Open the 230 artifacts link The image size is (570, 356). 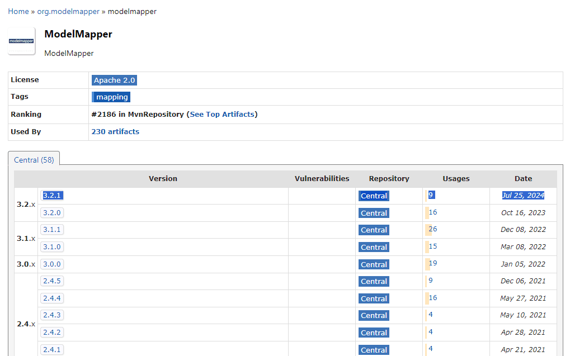coord(115,131)
